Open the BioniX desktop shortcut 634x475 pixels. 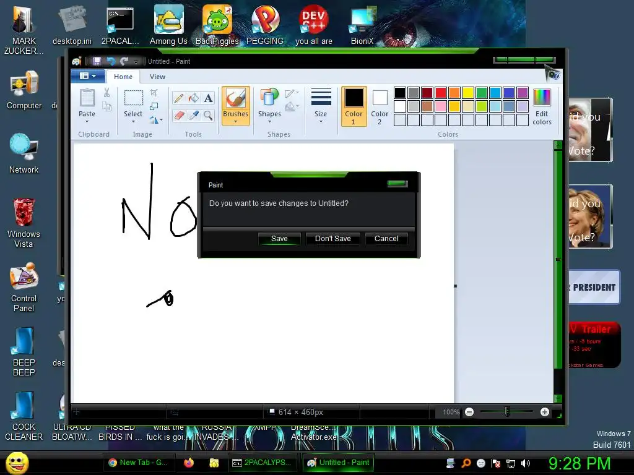tap(362, 25)
